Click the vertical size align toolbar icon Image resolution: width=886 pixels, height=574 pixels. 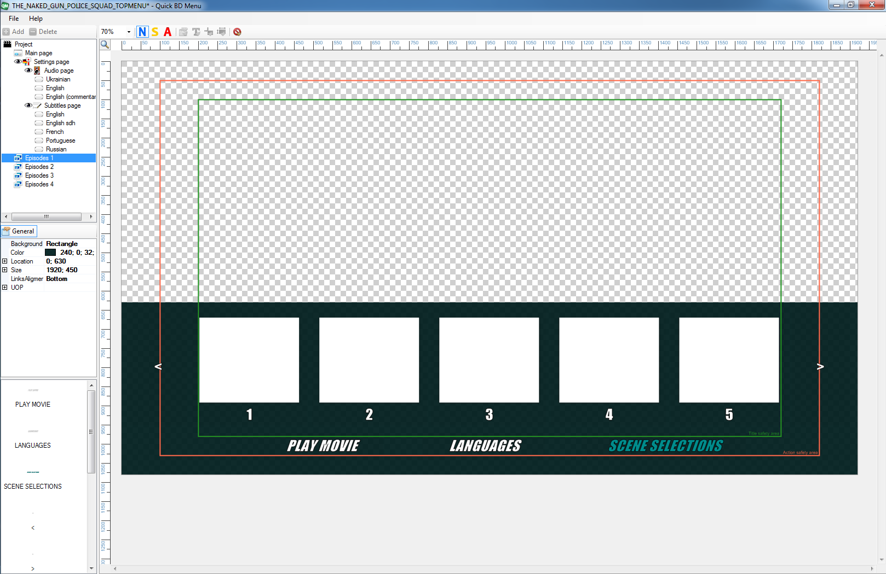221,32
